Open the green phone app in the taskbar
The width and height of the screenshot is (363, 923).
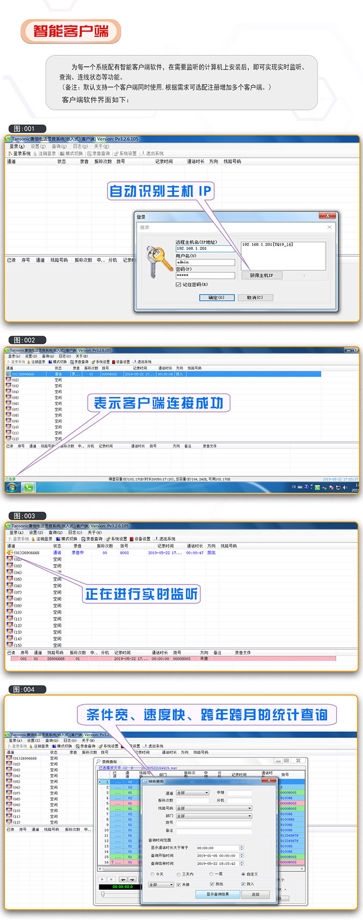28,487
